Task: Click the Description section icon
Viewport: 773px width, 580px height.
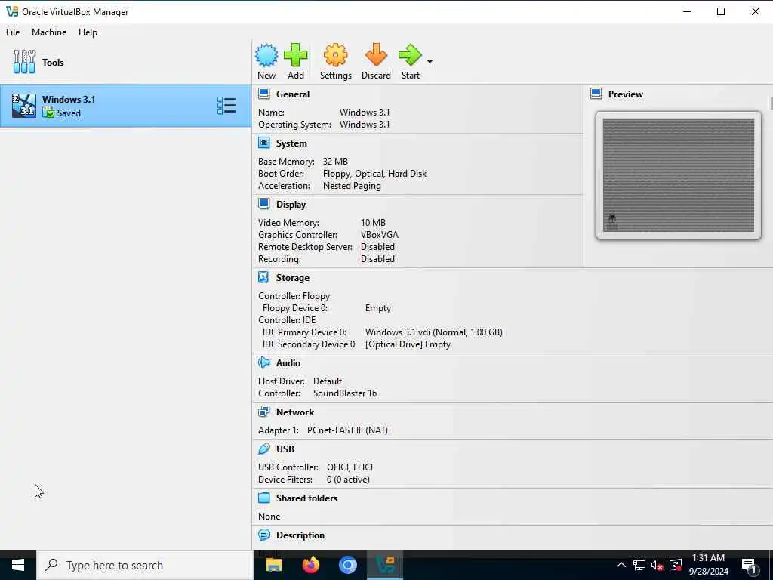Action: pyautogui.click(x=264, y=535)
